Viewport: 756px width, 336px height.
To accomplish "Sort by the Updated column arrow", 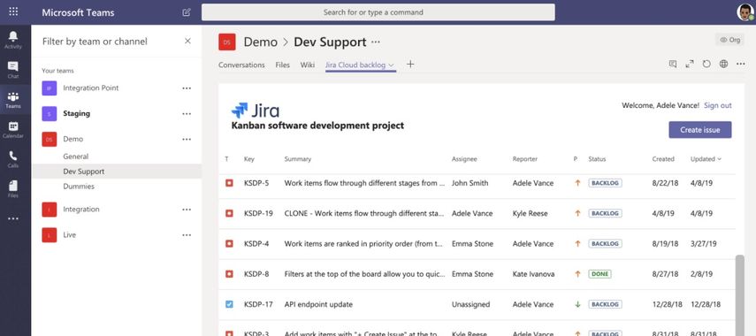I will pyautogui.click(x=720, y=159).
